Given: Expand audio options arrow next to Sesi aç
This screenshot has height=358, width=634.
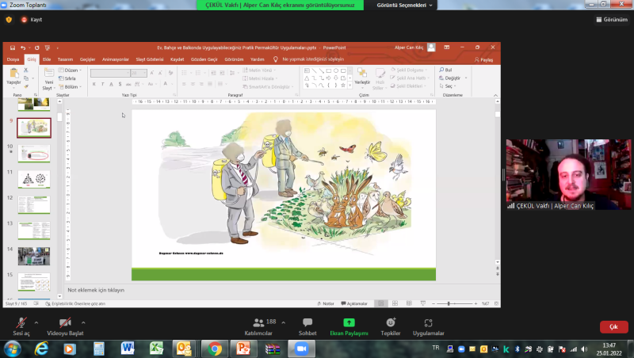Looking at the screenshot, I should point(36,322).
